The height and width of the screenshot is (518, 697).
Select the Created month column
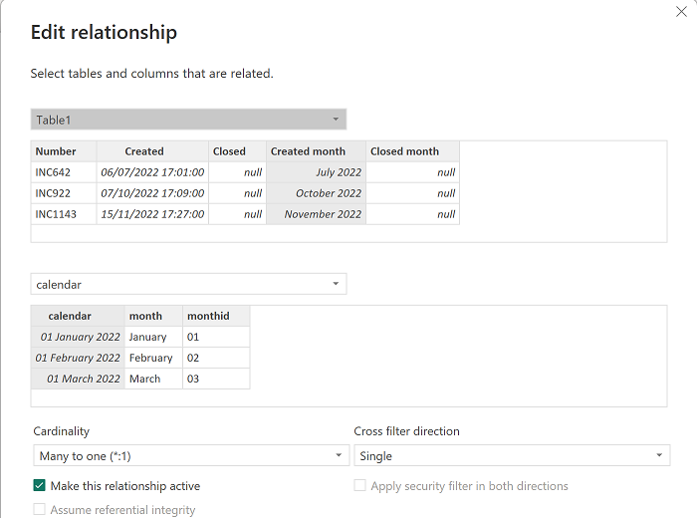click(x=308, y=151)
